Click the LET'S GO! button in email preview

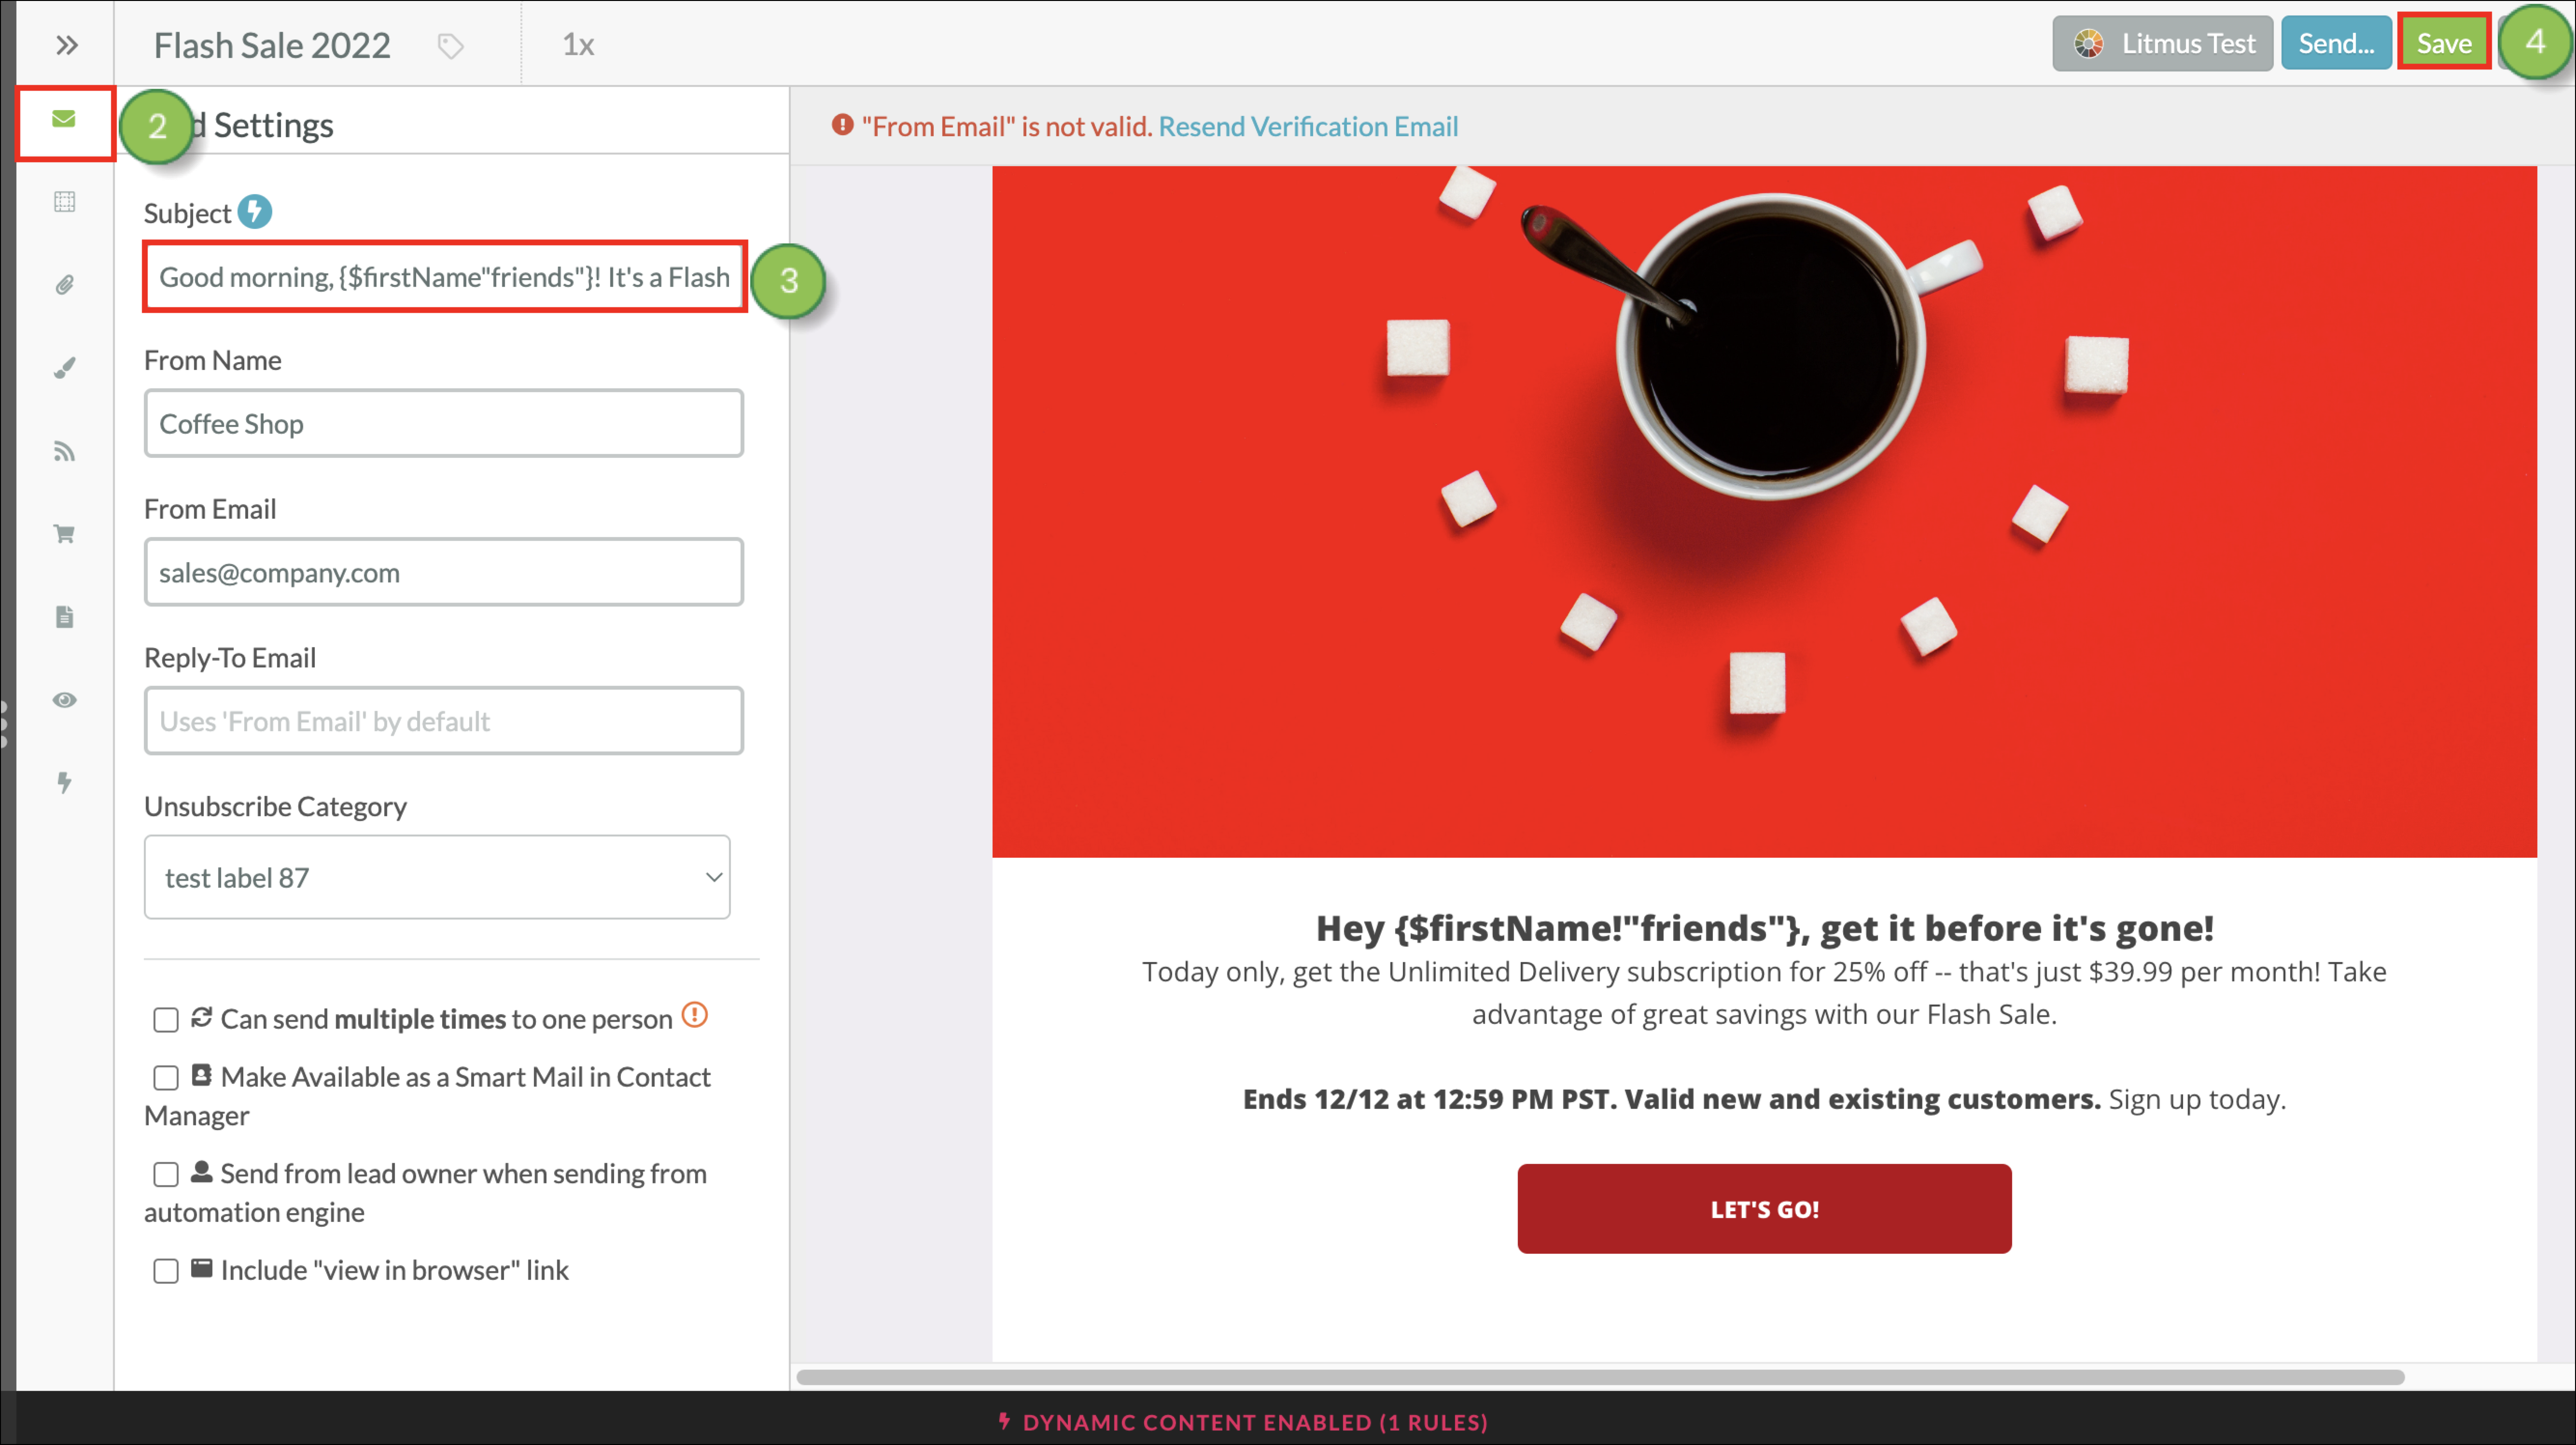(1764, 1208)
